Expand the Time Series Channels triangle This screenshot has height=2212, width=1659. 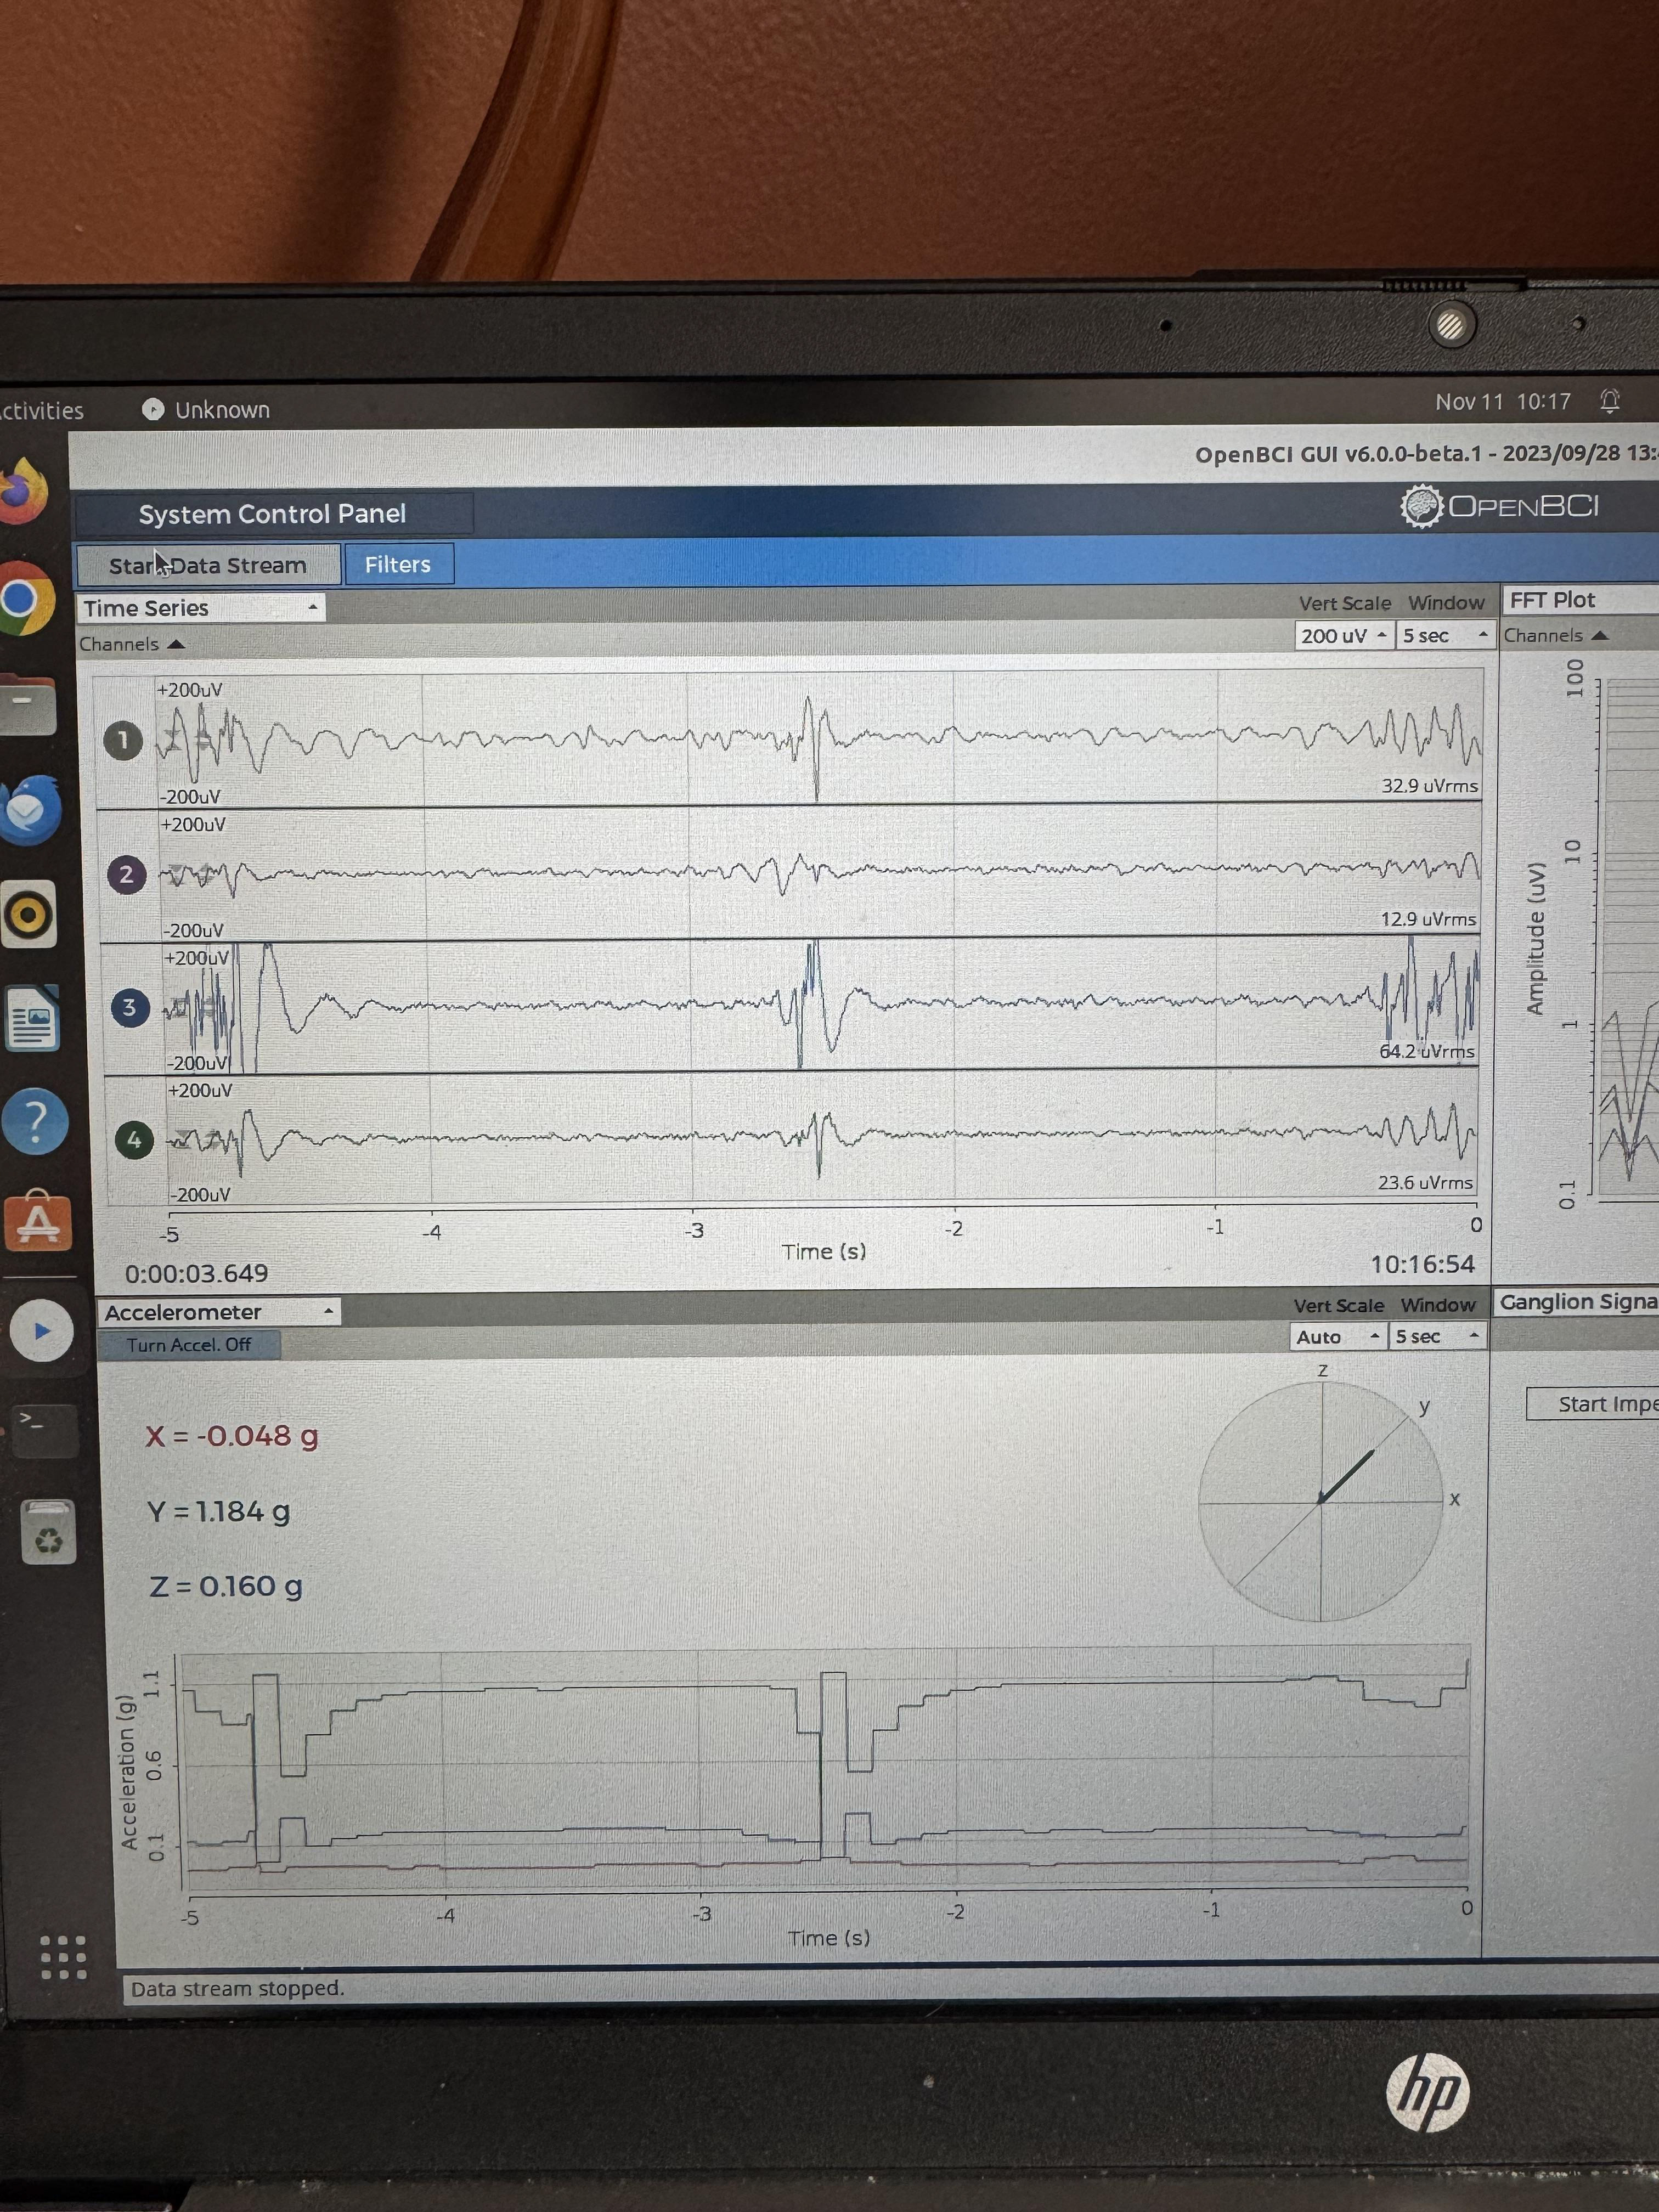point(176,644)
